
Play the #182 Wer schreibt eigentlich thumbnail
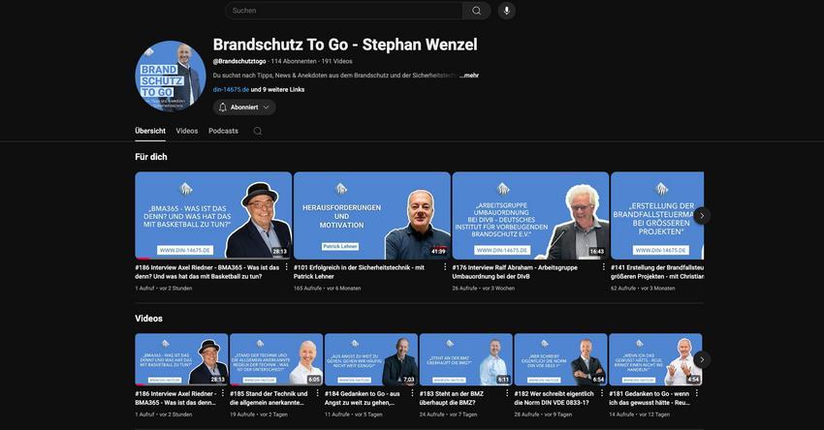560,359
